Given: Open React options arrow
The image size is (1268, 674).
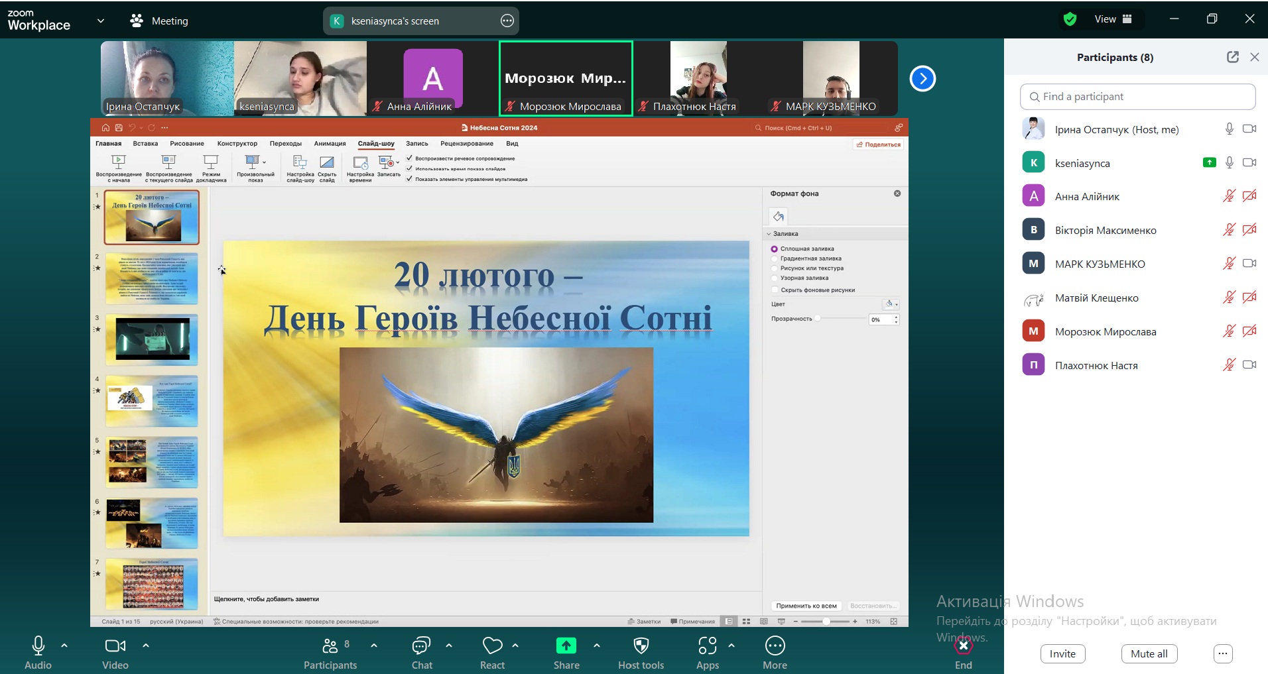Looking at the screenshot, I should 515,645.
